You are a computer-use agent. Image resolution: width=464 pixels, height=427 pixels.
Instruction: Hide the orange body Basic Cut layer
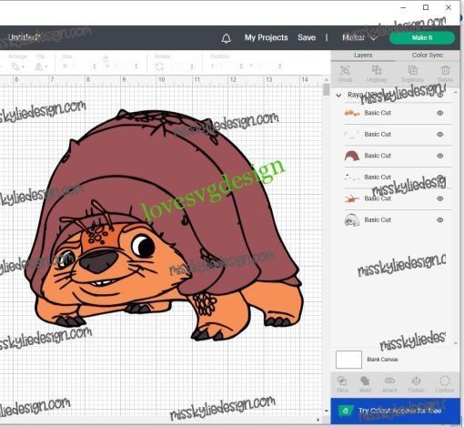click(440, 113)
